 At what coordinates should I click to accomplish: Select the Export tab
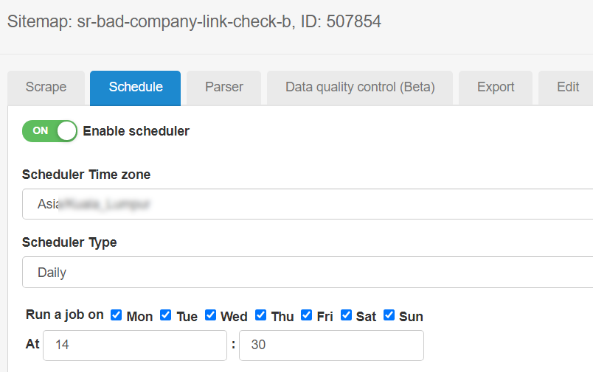click(x=496, y=87)
